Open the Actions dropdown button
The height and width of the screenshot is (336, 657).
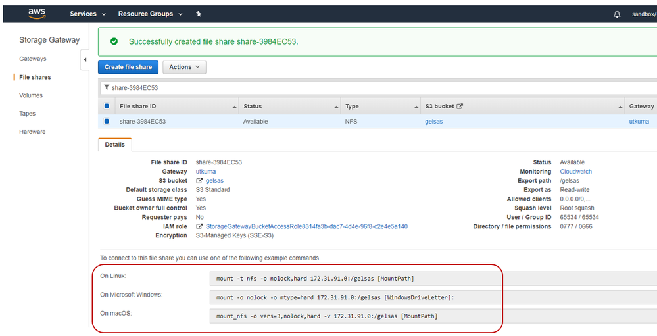(x=184, y=67)
